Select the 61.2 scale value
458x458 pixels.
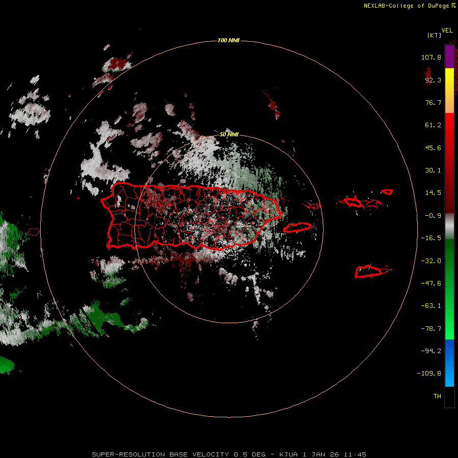tap(433, 125)
